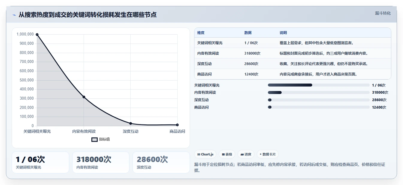Select the 进度 chip

pos(246,154)
